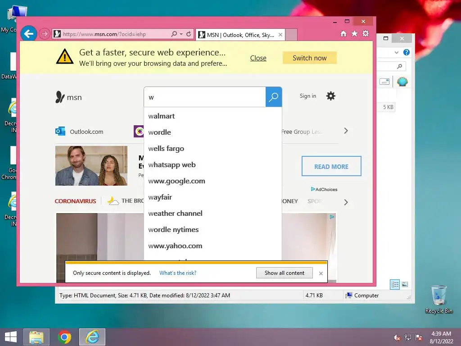
Task: Click inside the MSN search box
Action: pos(205,97)
